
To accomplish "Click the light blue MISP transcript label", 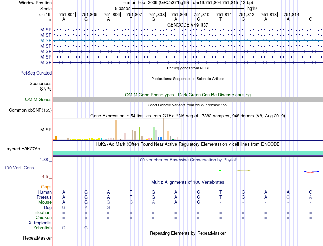I will 46,40.
